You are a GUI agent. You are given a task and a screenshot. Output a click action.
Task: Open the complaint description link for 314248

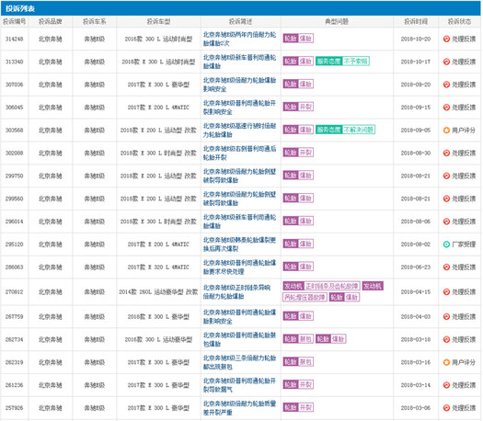click(x=239, y=39)
